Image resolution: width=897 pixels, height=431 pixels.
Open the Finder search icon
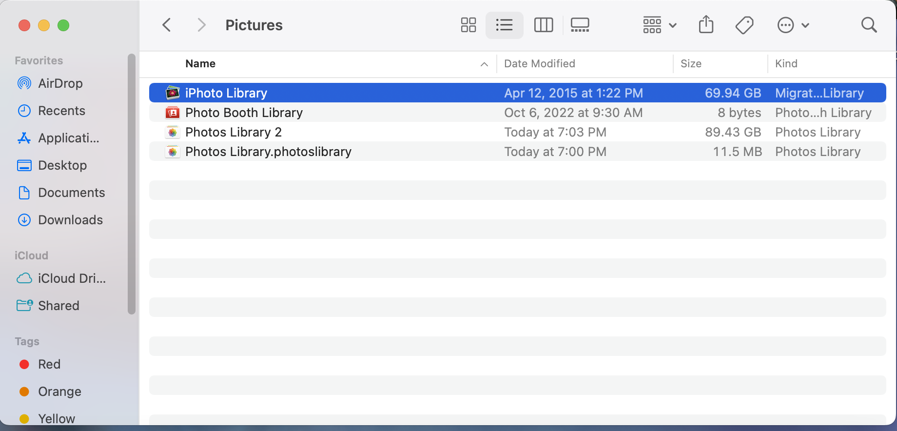pyautogui.click(x=869, y=25)
